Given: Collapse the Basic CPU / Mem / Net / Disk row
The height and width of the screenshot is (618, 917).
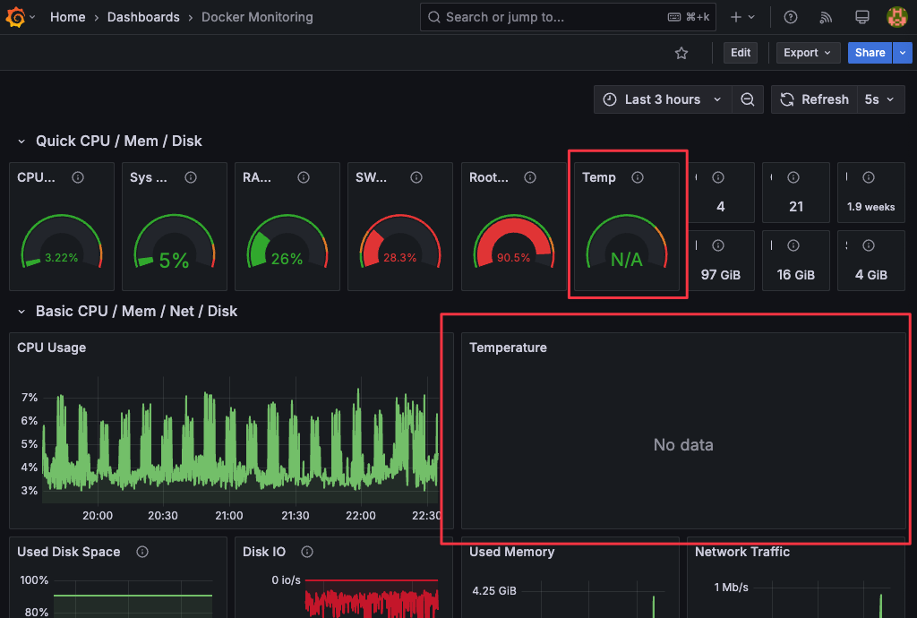Looking at the screenshot, I should 21,312.
